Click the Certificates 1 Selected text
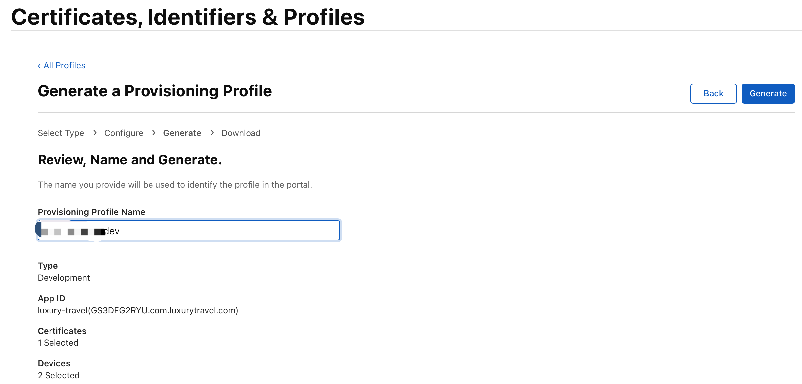 point(58,343)
